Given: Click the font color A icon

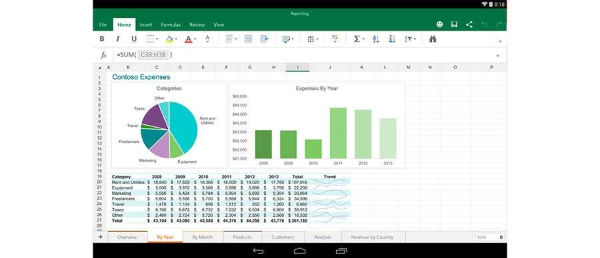Looking at the screenshot, I should pos(188,39).
